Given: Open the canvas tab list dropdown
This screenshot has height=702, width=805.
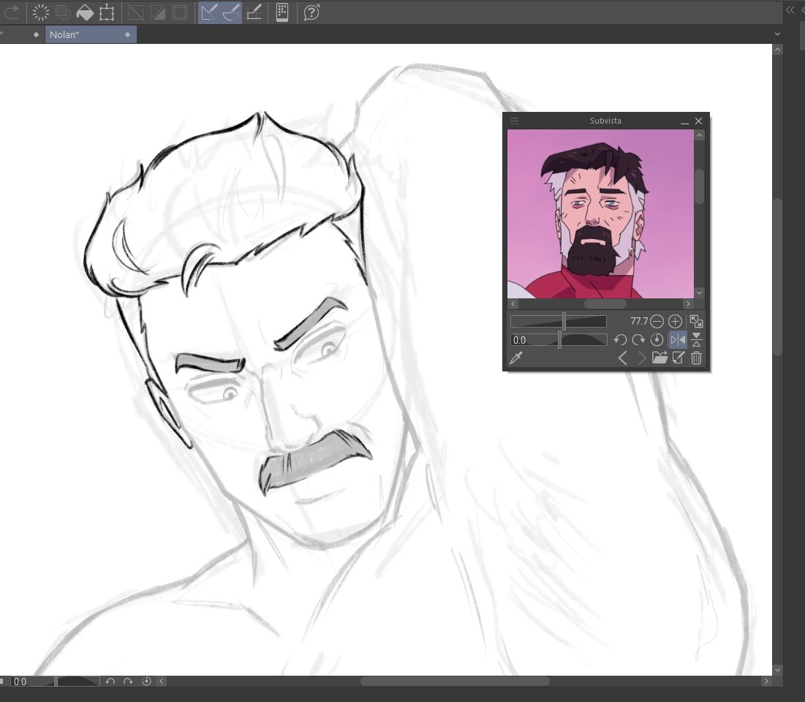Looking at the screenshot, I should 777,34.
